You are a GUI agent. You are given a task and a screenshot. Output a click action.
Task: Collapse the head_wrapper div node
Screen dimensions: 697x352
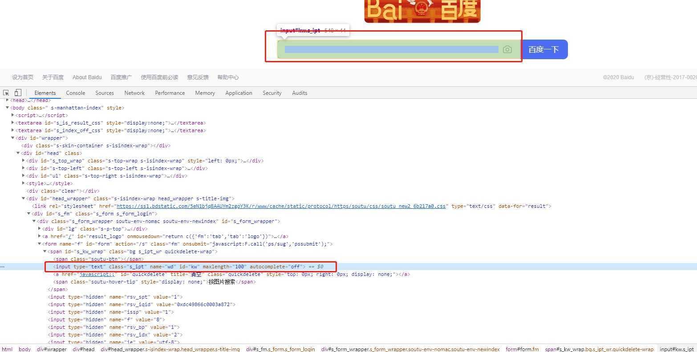23,198
